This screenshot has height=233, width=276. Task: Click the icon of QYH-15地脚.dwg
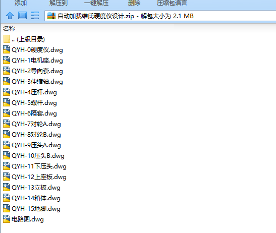coord(7,208)
